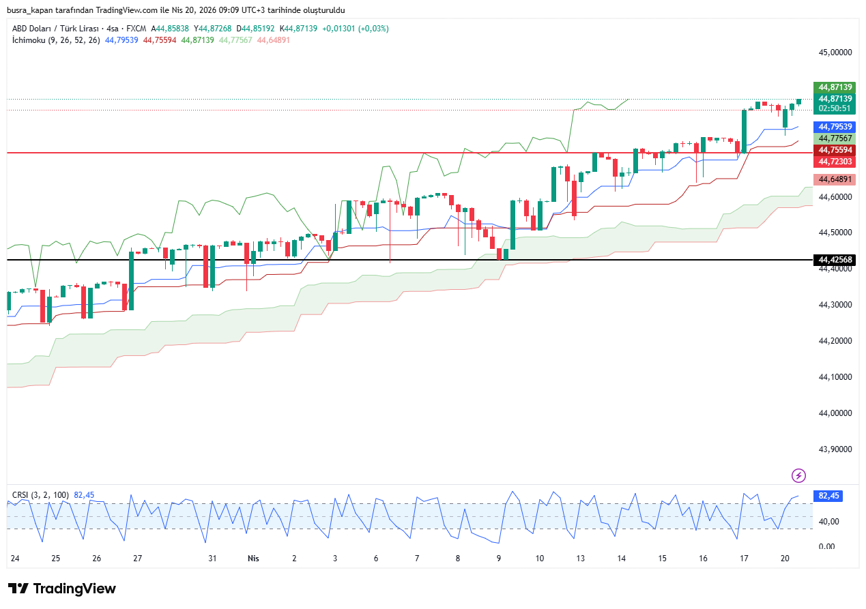Screen dimensions: 866x609
Task: Click the 02:50:51 candle countdown timer
Action: 835,108
